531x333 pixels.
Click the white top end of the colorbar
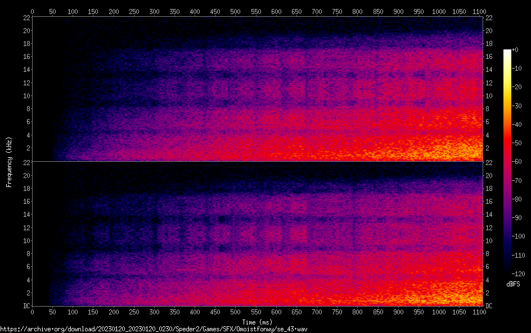coord(507,52)
